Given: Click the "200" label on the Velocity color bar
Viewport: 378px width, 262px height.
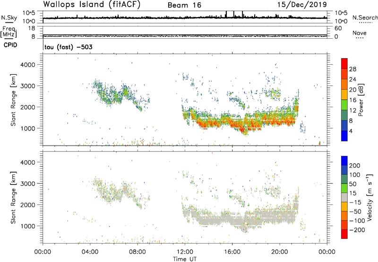Looking at the screenshot, I should point(355,166).
